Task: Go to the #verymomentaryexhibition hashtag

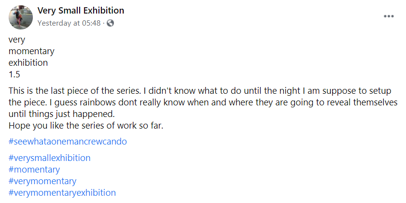Action: (x=62, y=193)
